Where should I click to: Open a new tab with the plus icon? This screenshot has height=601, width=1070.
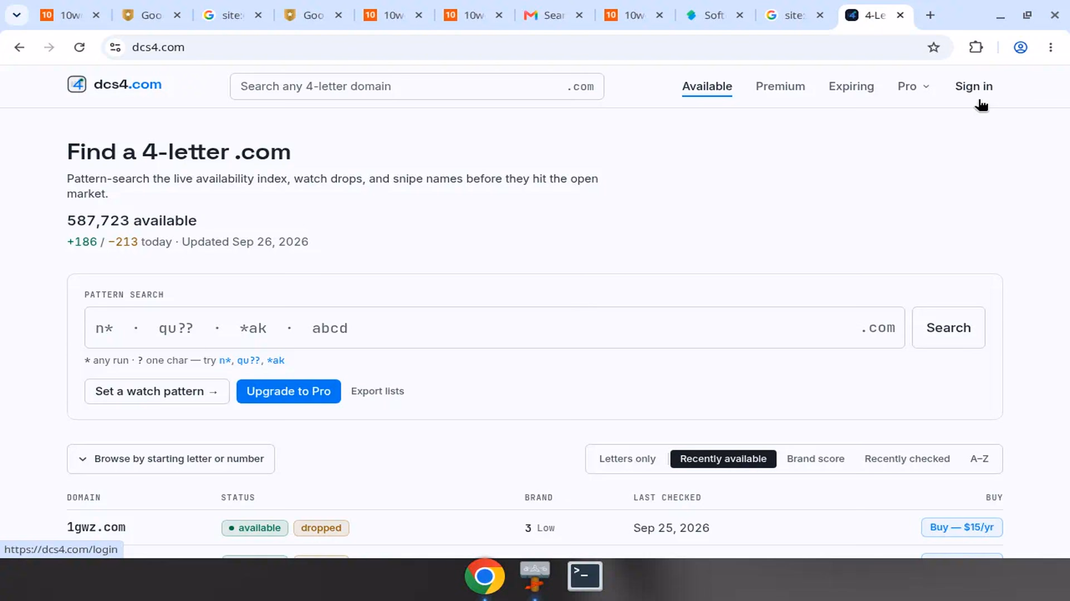930,15
